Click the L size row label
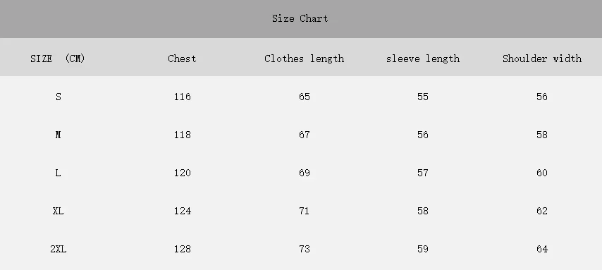 [58, 173]
